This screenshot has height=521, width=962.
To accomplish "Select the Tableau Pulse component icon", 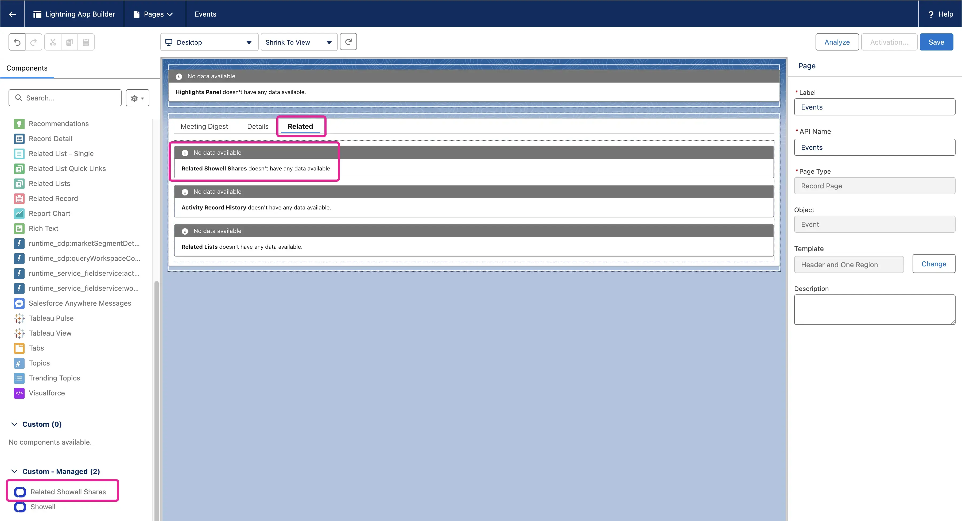I will pos(19,318).
